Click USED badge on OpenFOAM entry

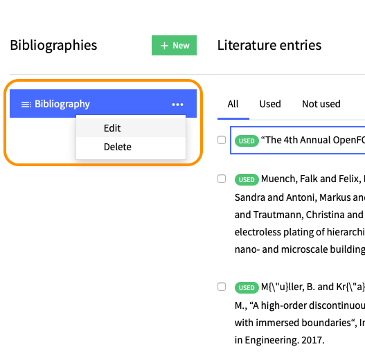point(247,141)
